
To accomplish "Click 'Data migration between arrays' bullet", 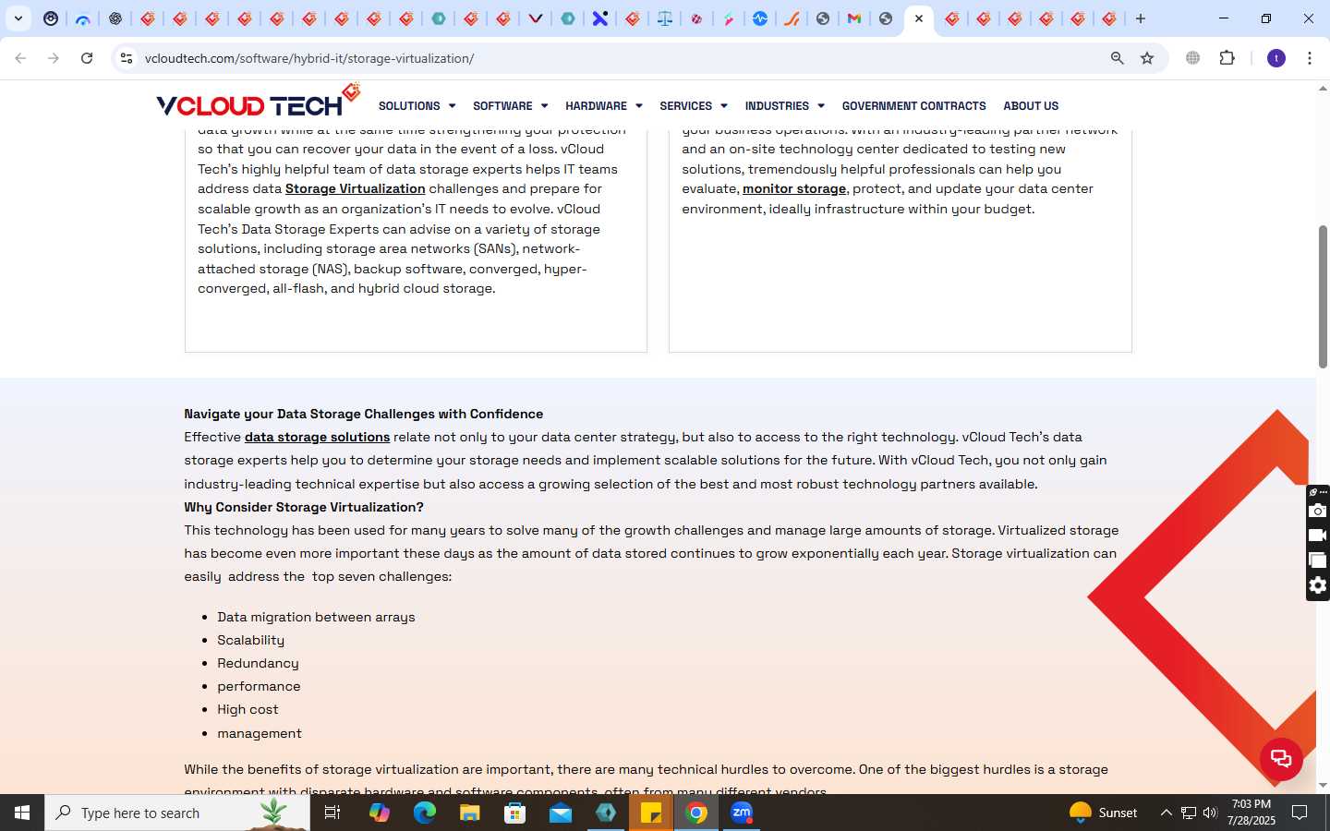I will (316, 617).
